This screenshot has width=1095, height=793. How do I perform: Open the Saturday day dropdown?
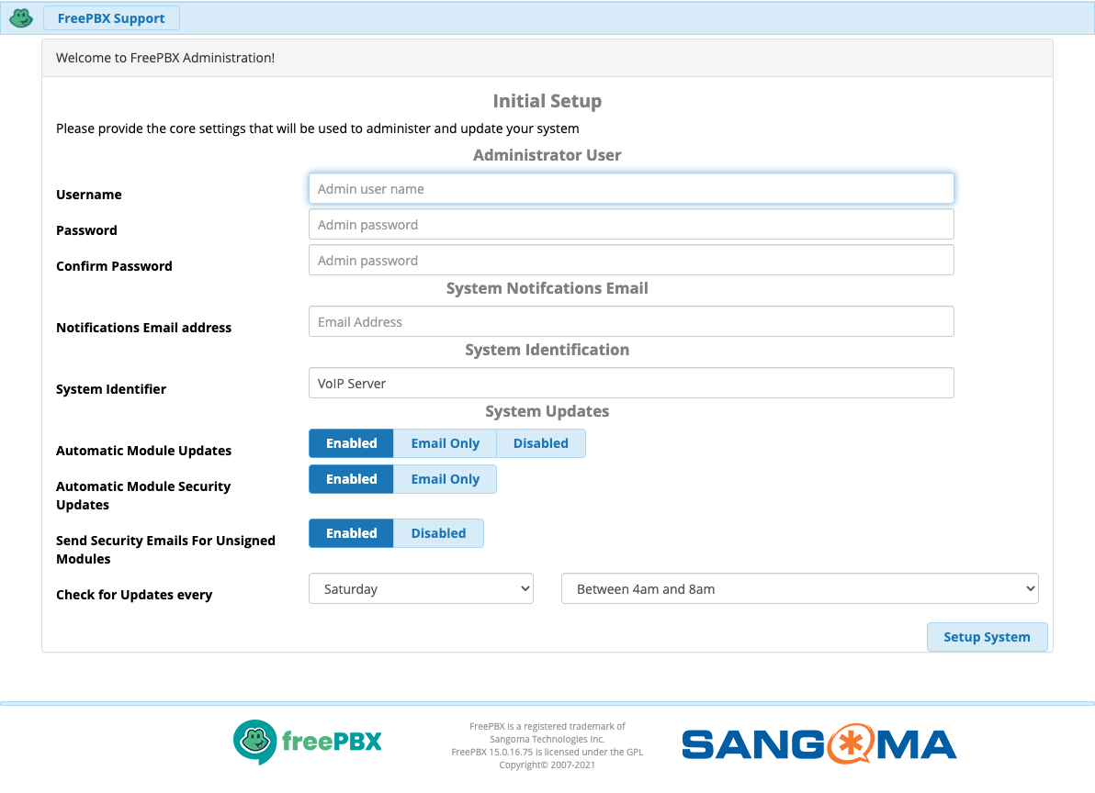pyautogui.click(x=421, y=588)
